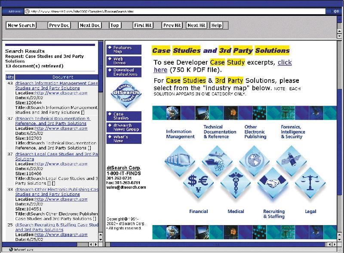Viewport: 344px width, 253px height.
Task: Click the Technical Documentation ship-and-plane diamond icon
Action: [x=217, y=161]
